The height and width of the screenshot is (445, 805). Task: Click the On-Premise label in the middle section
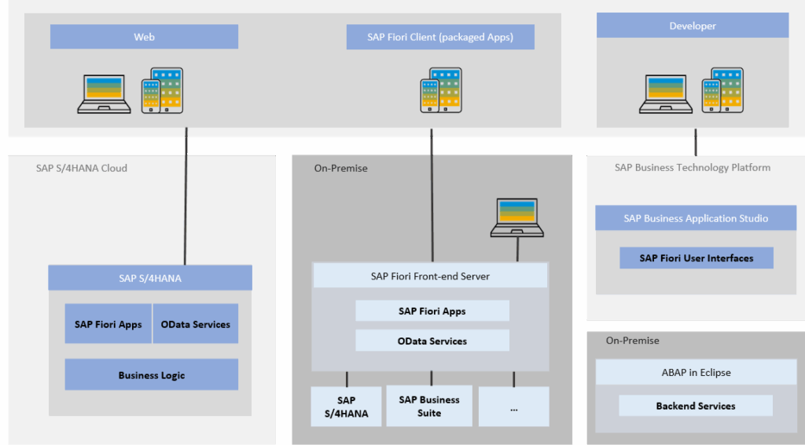coord(341,168)
